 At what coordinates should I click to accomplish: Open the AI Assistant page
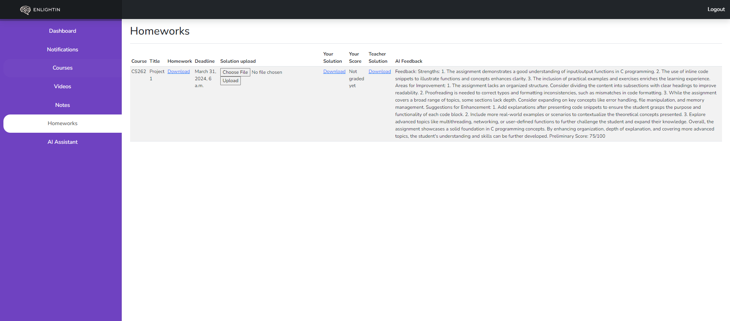[x=62, y=142]
